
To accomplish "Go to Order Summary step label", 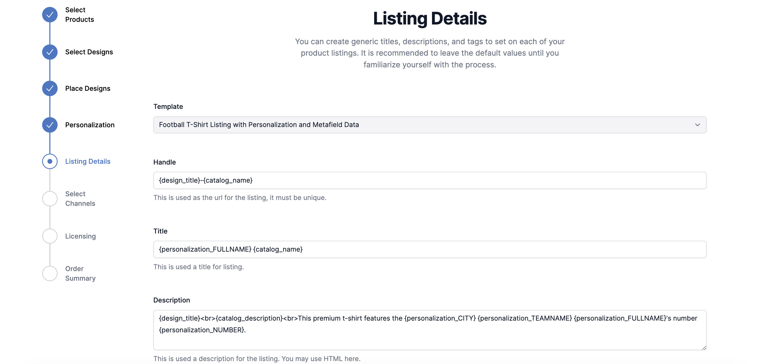I will [80, 273].
